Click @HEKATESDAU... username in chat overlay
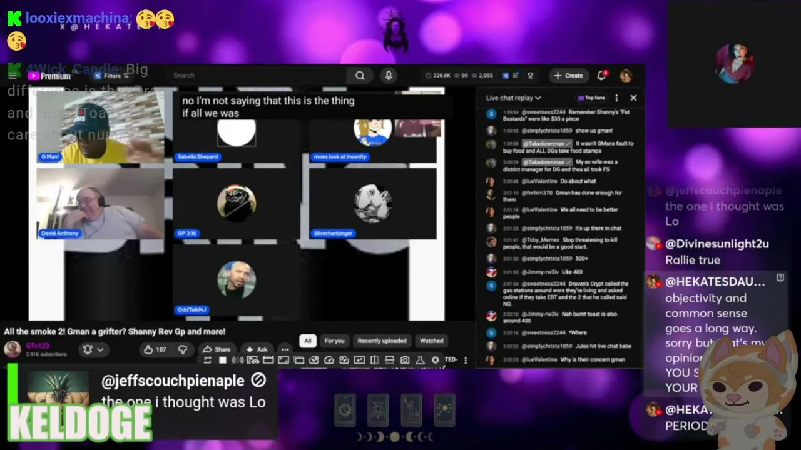Viewport: 801px width, 450px height. click(715, 282)
